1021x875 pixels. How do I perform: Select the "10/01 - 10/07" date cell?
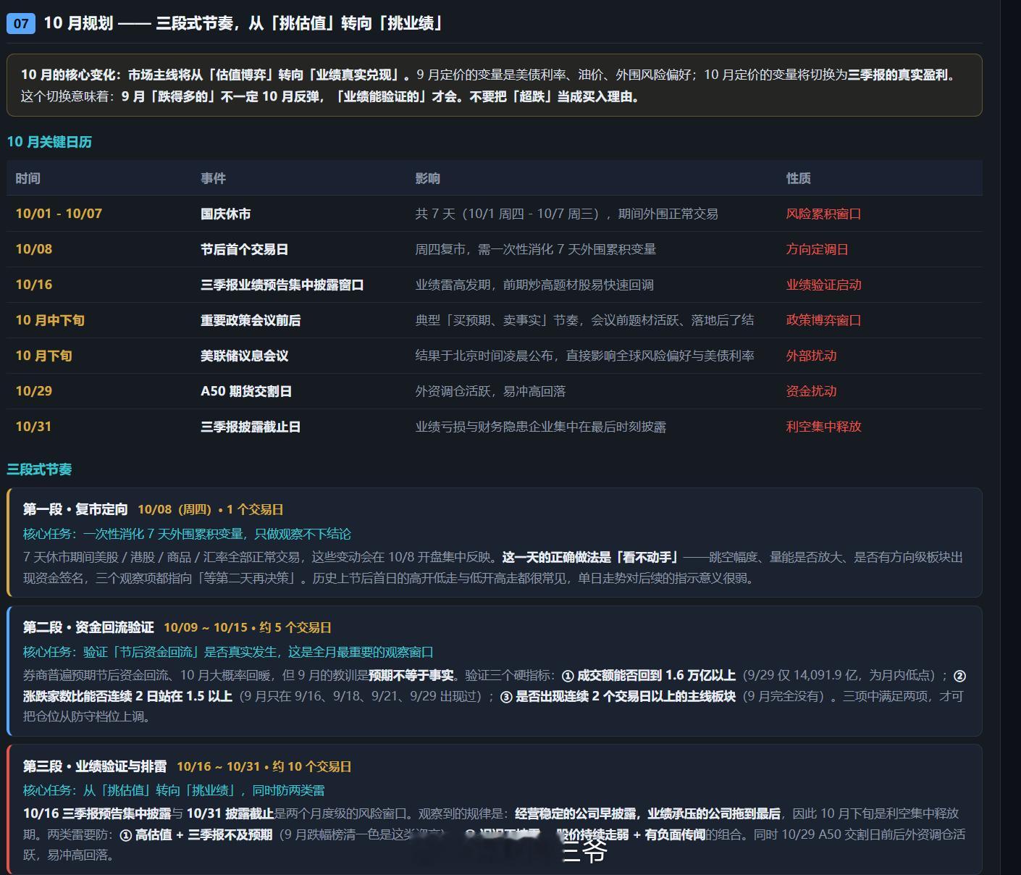(59, 214)
